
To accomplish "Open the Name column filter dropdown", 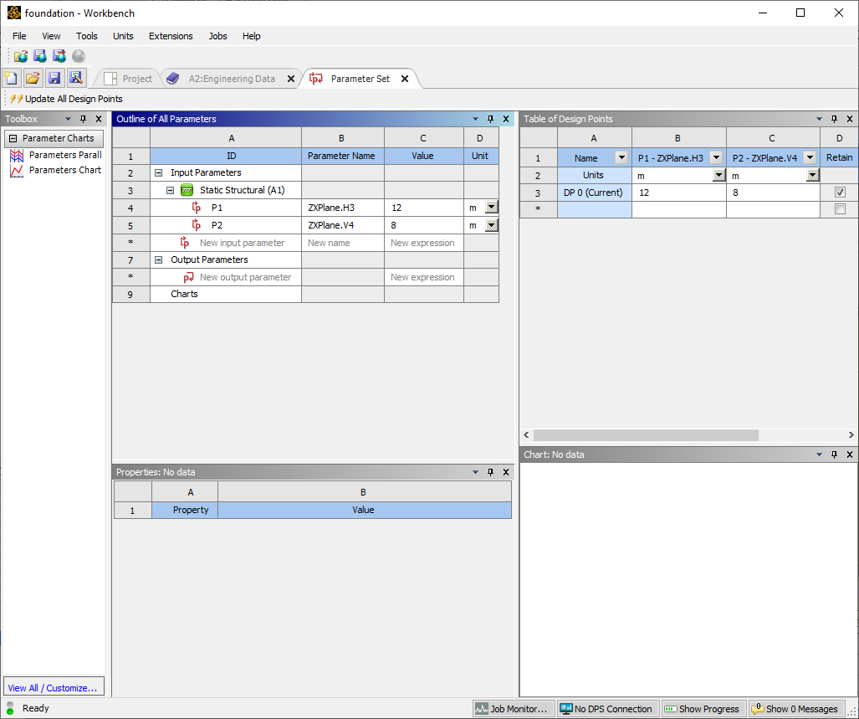I will tap(621, 158).
